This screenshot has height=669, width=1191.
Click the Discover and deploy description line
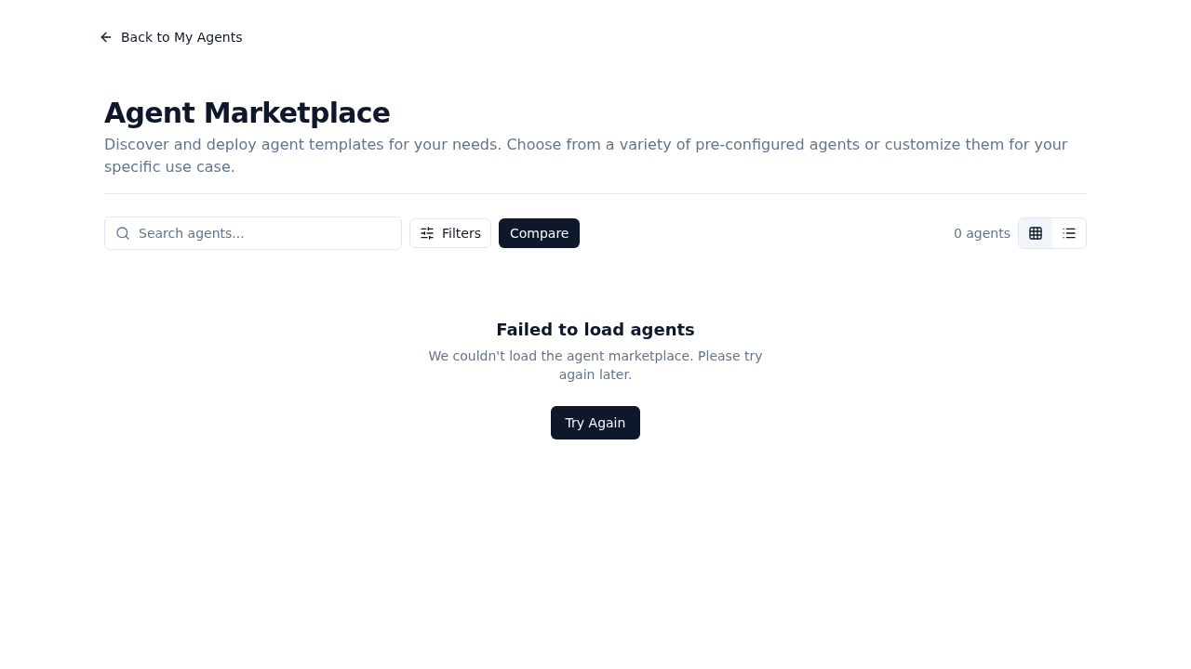(x=585, y=145)
